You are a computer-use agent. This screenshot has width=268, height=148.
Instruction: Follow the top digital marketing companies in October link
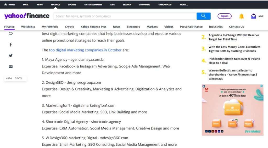(x=85, y=50)
